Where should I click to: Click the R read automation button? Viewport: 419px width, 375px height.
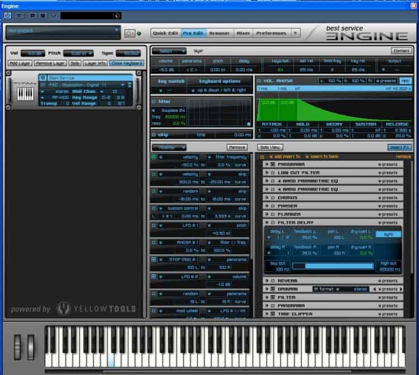[x=32, y=16]
